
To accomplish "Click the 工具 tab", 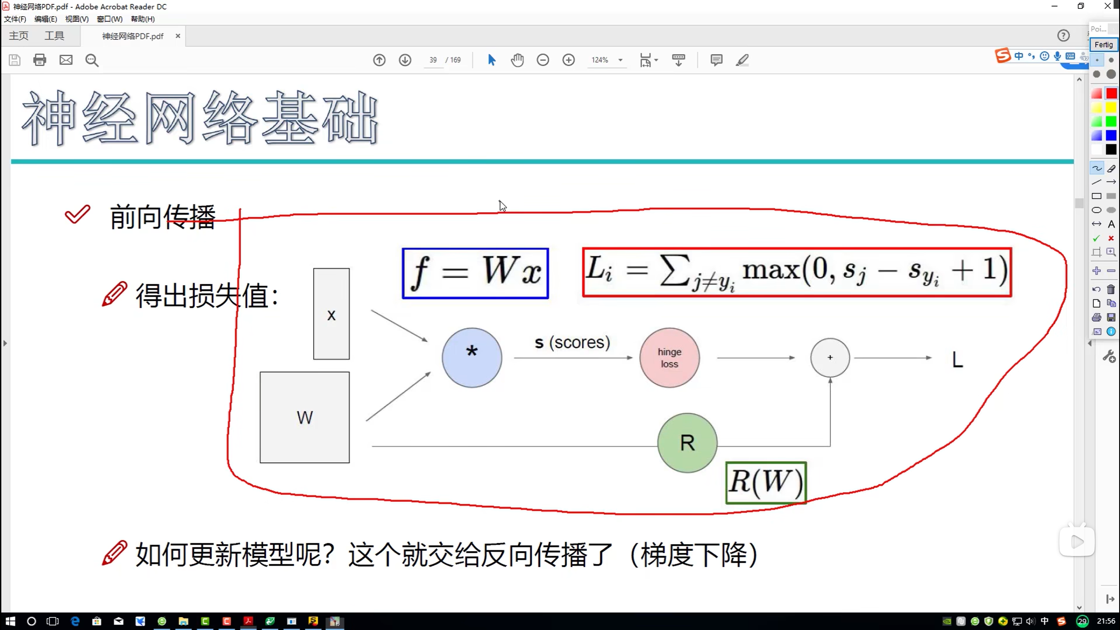I will pyautogui.click(x=55, y=35).
